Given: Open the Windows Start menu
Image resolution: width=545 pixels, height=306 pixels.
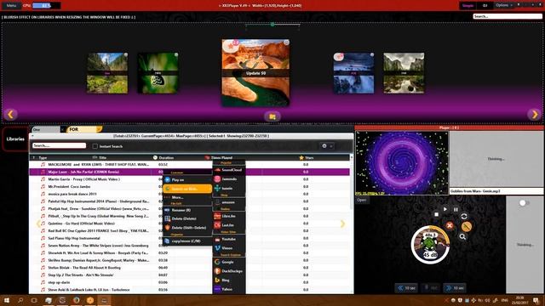Looking at the screenshot, I should tap(7, 300).
